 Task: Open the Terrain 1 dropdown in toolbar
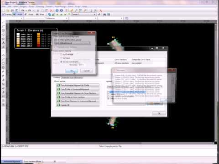[83, 14]
